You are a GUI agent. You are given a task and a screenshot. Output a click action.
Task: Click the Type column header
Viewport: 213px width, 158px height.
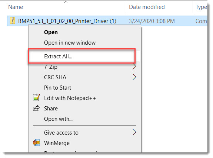point(201,7)
